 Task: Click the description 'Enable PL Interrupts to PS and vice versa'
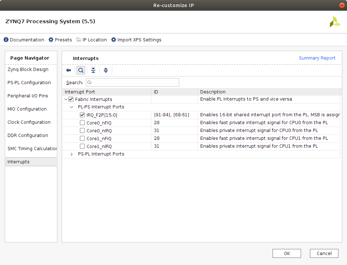point(246,99)
